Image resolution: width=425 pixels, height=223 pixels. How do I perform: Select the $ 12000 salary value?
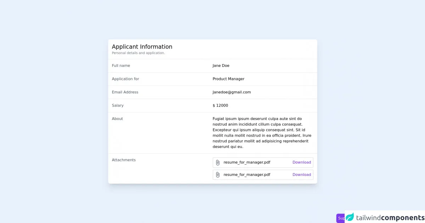coord(220,105)
